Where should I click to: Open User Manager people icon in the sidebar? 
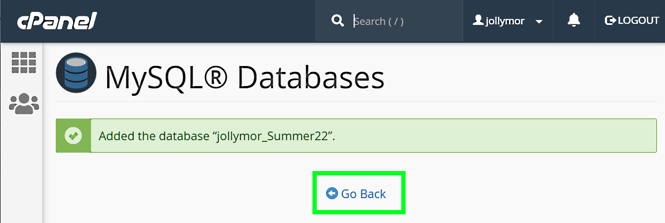point(24,103)
